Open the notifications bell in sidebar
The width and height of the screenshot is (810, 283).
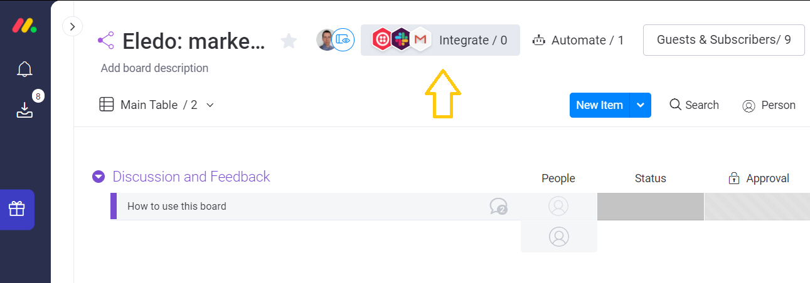point(24,69)
